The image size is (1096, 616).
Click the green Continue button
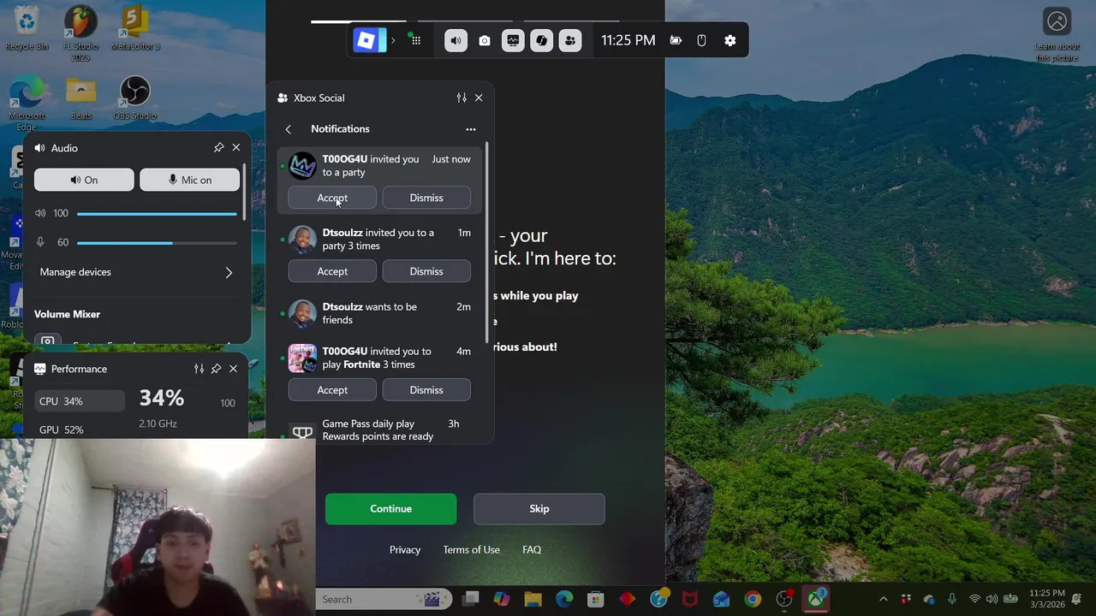390,509
